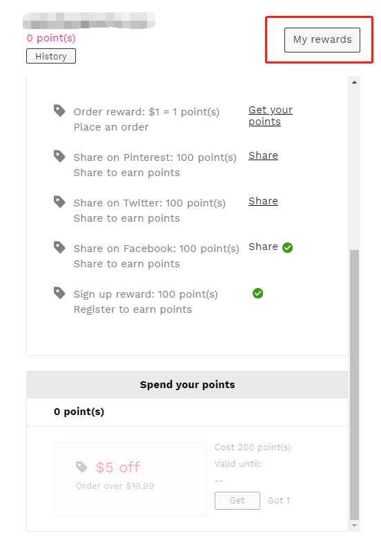Click the tag icon beside Share on Twitter
This screenshot has height=538, width=381.
[x=59, y=202]
